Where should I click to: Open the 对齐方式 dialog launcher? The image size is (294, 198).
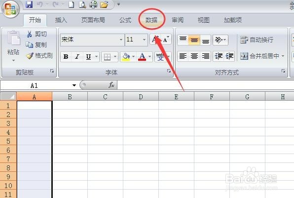tap(283, 71)
